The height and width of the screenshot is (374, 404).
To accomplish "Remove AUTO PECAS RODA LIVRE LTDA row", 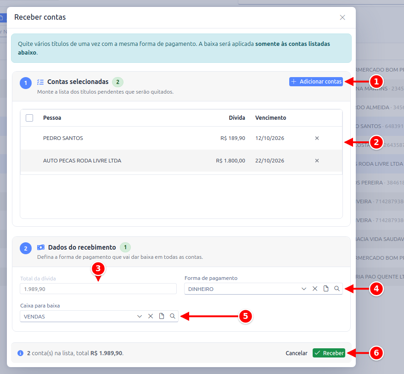I will pos(317,161).
